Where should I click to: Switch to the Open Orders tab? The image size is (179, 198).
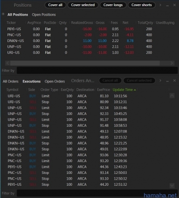55,82
